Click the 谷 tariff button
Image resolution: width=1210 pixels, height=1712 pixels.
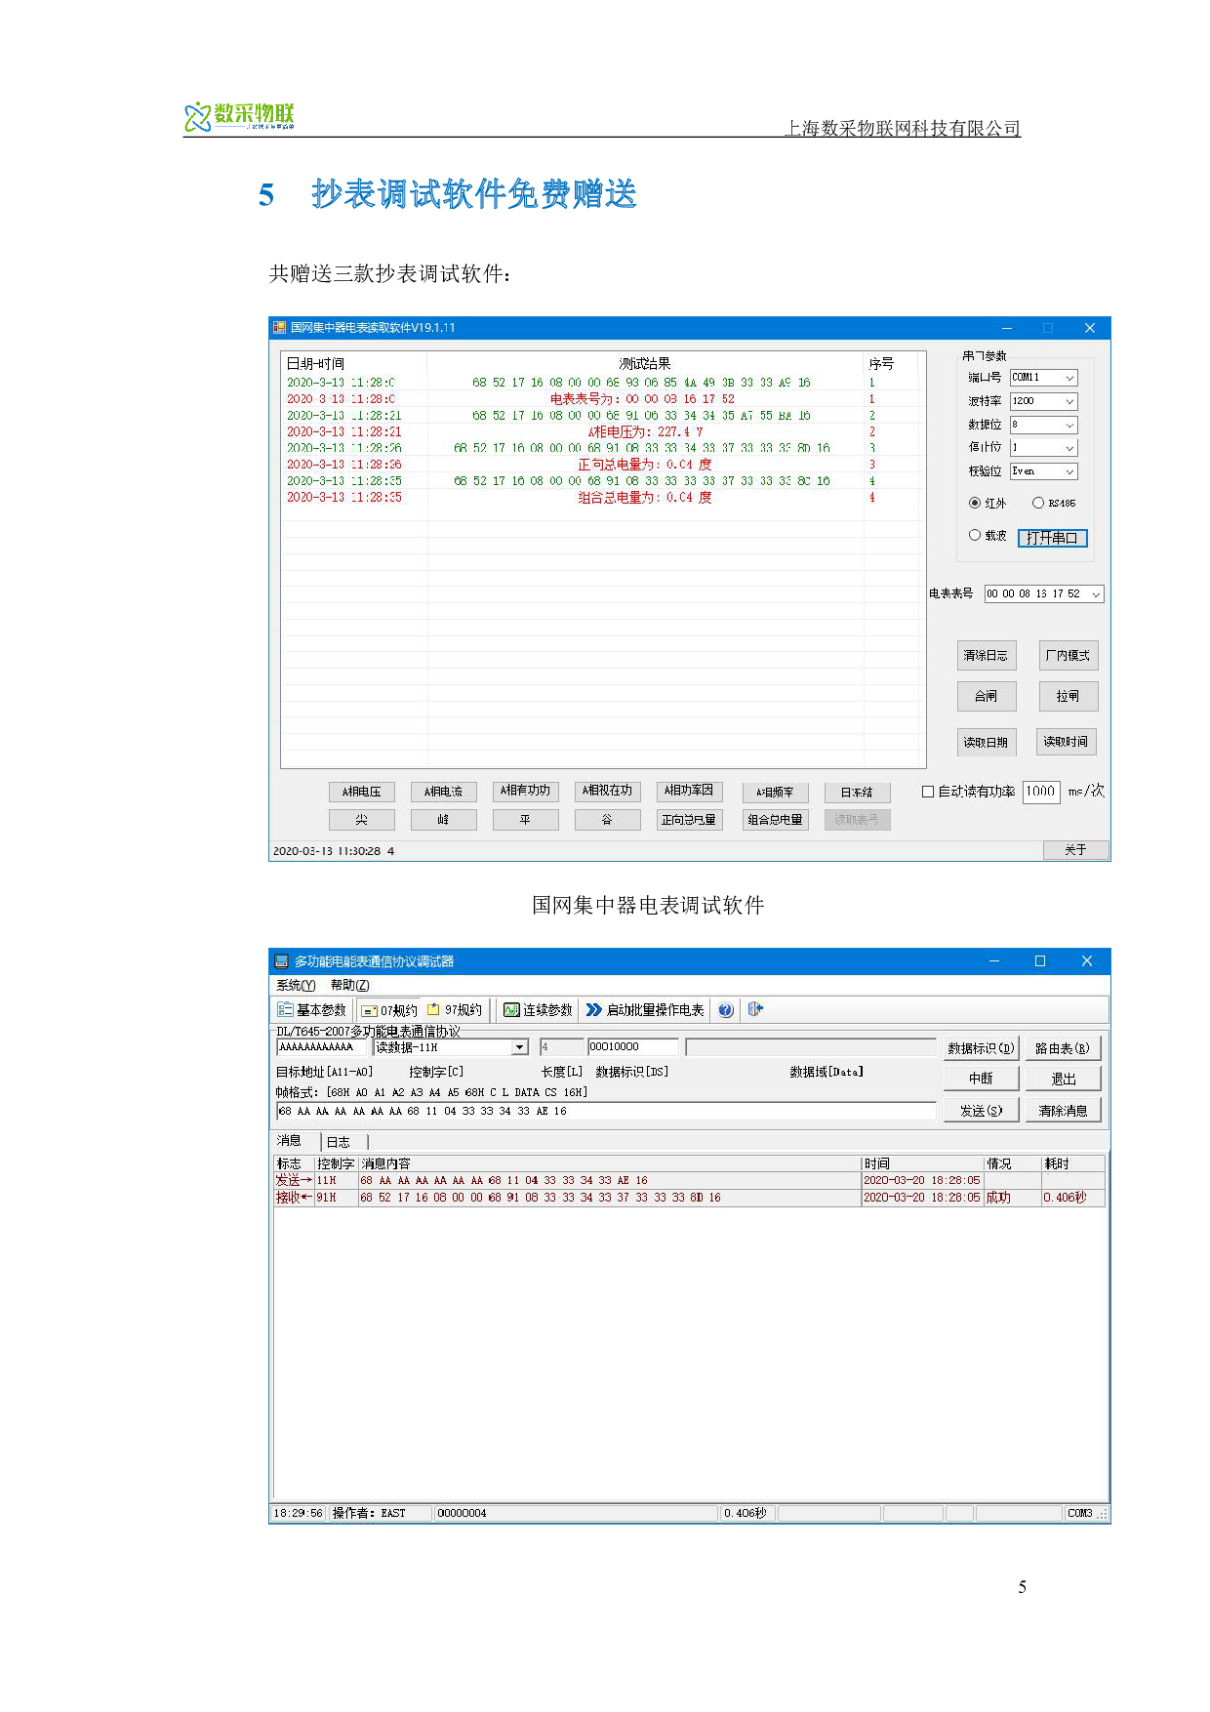[x=607, y=820]
